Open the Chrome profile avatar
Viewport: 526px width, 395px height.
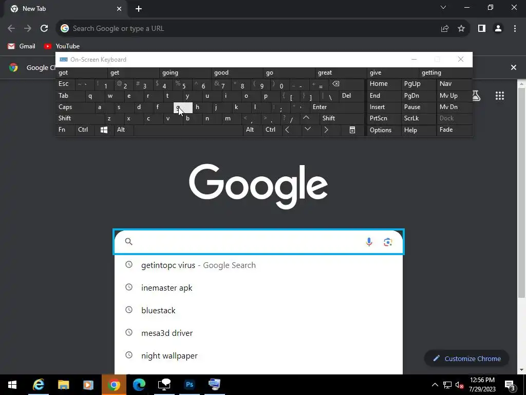point(498,29)
